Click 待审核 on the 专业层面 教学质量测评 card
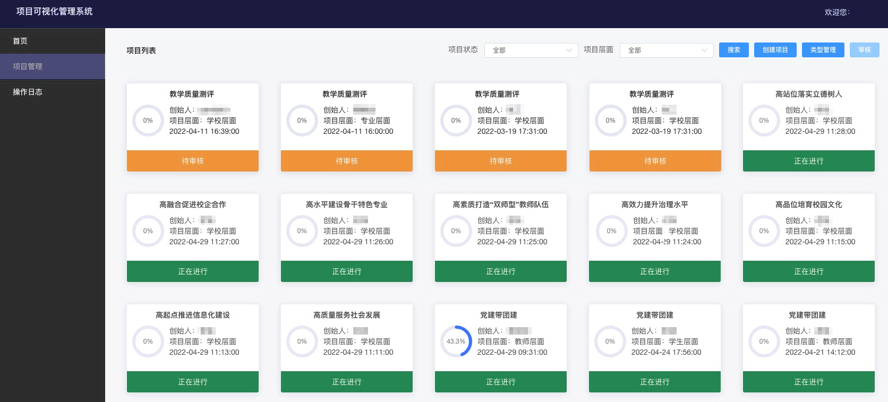 [x=346, y=161]
